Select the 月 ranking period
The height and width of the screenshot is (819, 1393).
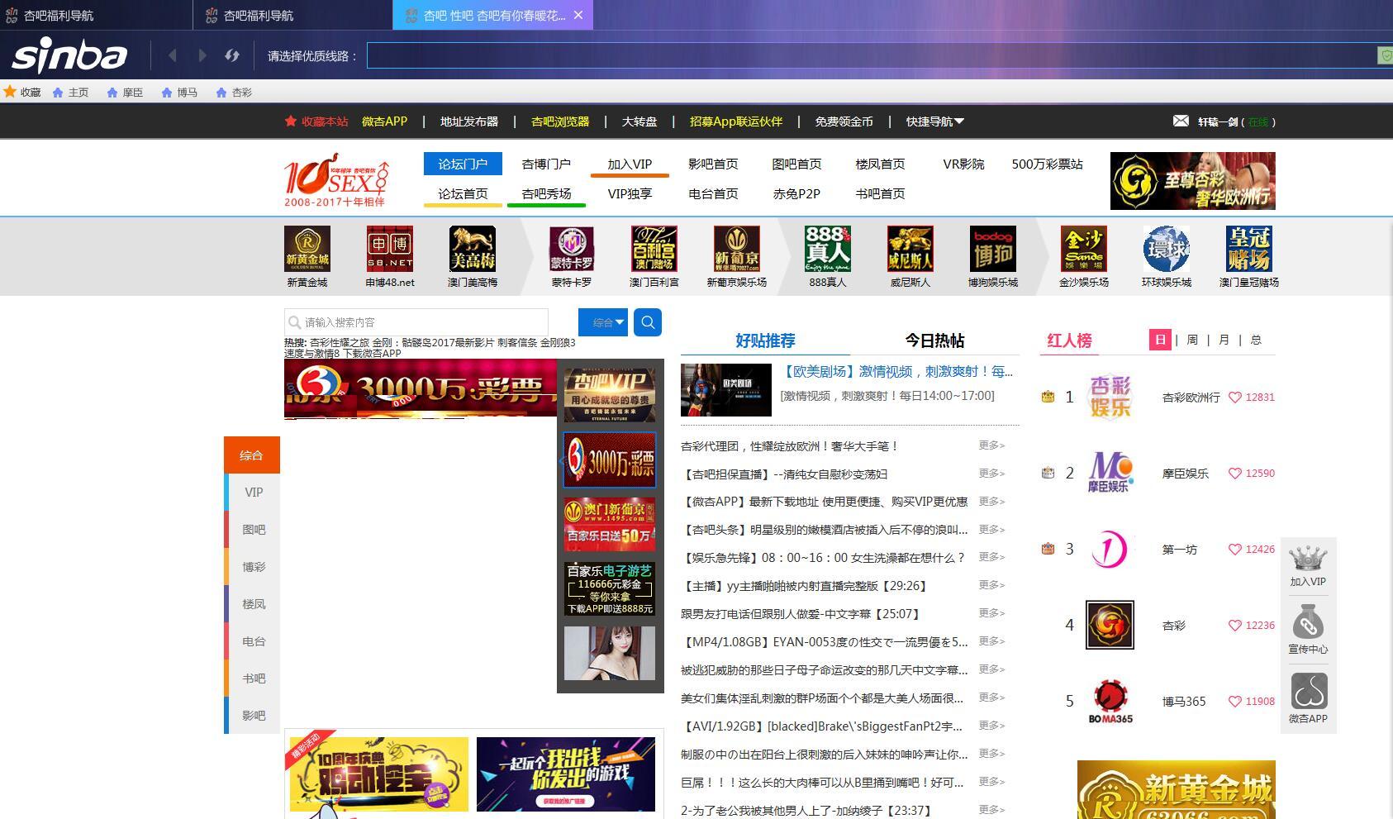(x=1224, y=340)
